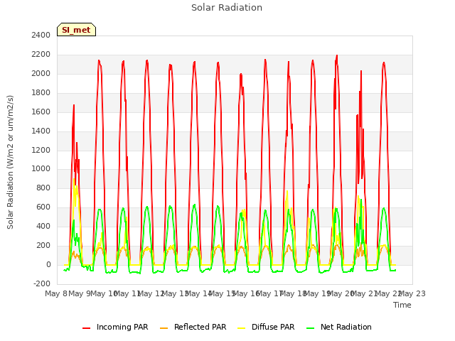Click the red Incoming PAR legend swatch
This screenshot has height=341, width=455.
coord(87,328)
